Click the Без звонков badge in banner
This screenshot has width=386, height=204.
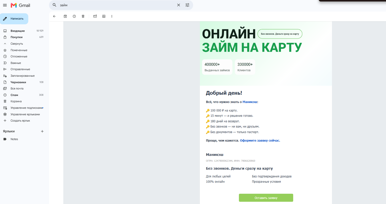coord(280,34)
